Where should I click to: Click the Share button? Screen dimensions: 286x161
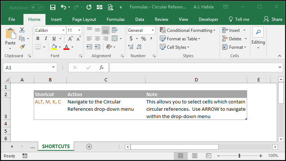point(273,19)
